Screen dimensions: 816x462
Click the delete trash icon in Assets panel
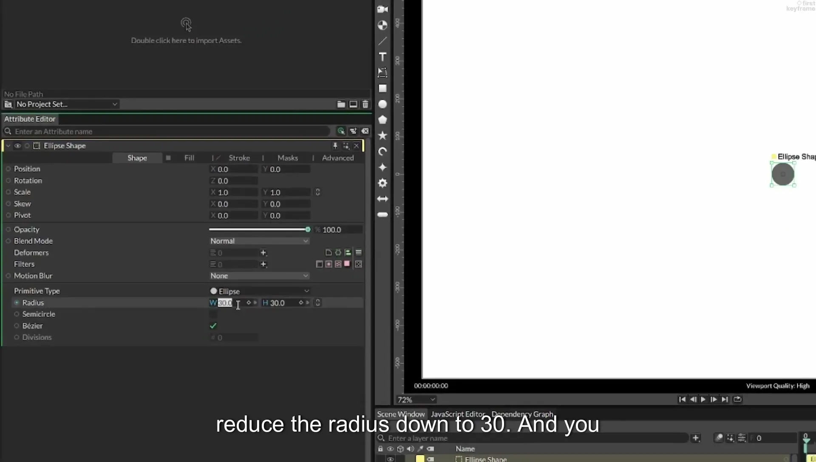(x=365, y=104)
